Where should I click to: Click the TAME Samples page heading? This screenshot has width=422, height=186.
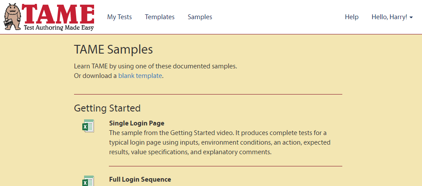pyautogui.click(x=113, y=50)
